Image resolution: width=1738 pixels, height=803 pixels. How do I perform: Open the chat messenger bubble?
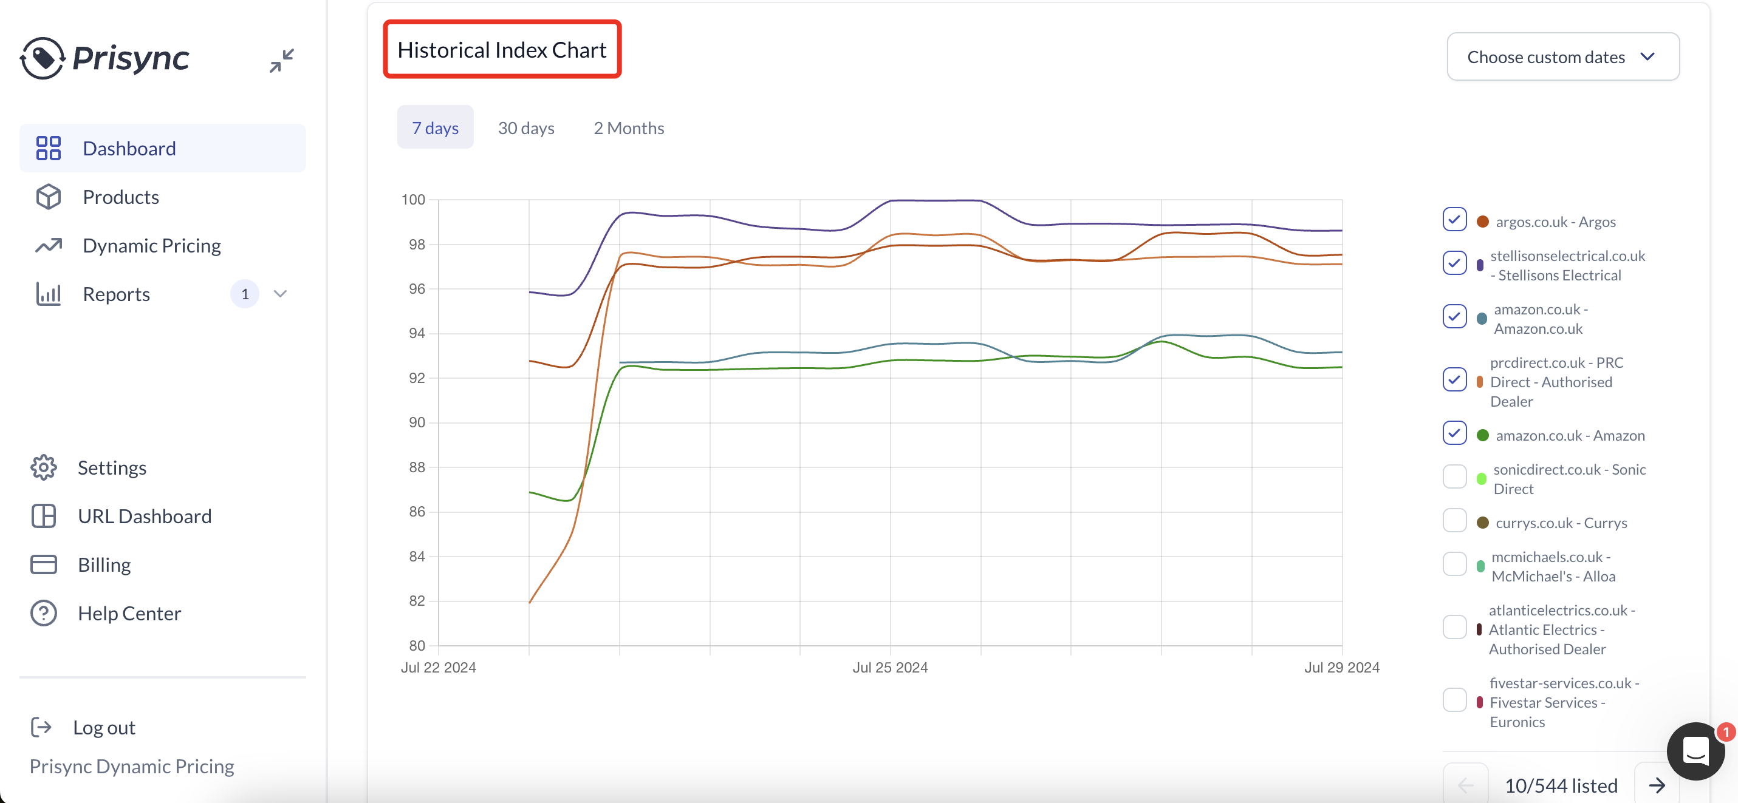tap(1695, 750)
